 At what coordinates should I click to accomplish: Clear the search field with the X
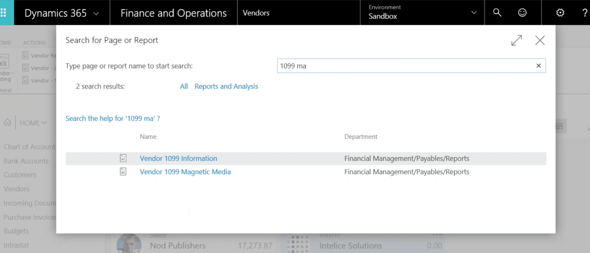coord(538,66)
